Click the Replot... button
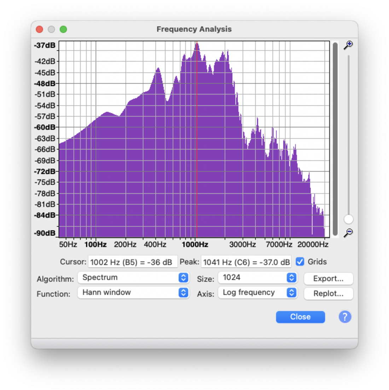Screen dimensions: 389x390 [328, 293]
